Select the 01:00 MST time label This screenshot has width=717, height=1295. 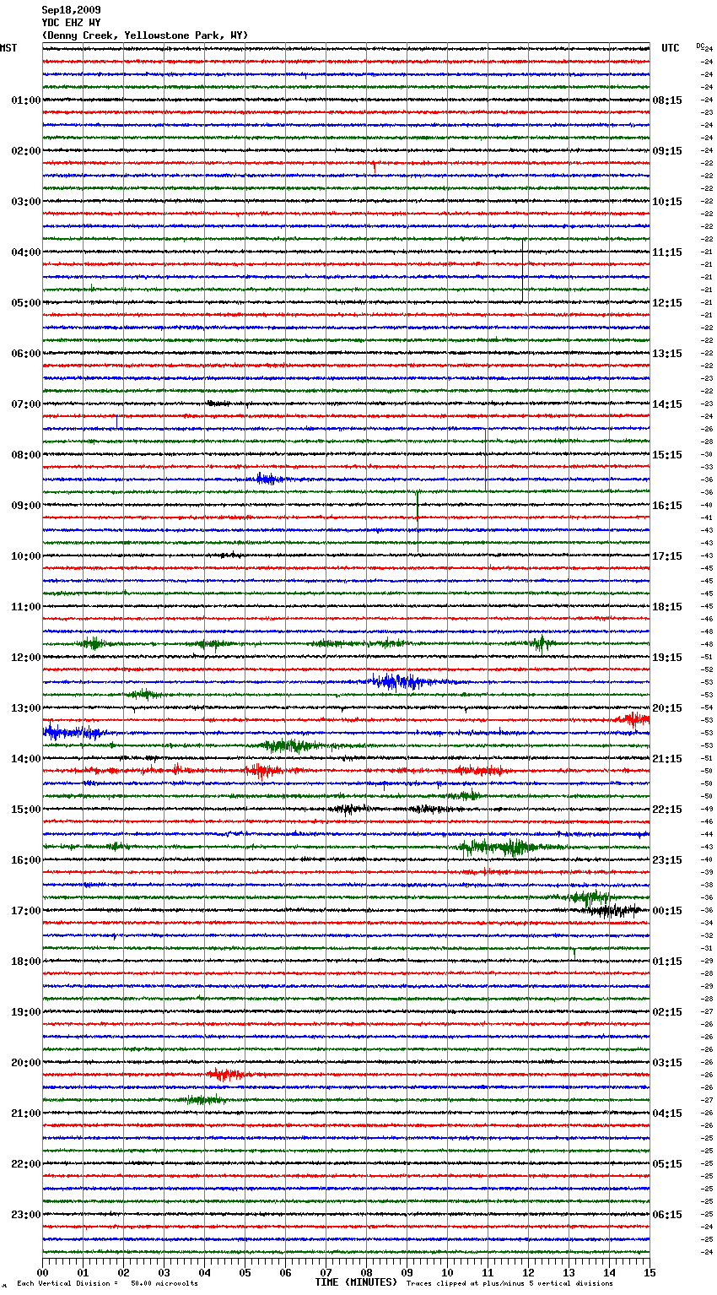coord(26,100)
